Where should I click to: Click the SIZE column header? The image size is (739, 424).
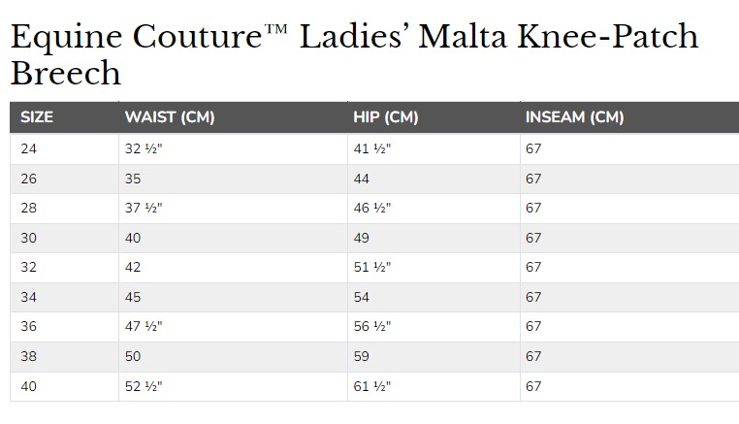pos(37,117)
